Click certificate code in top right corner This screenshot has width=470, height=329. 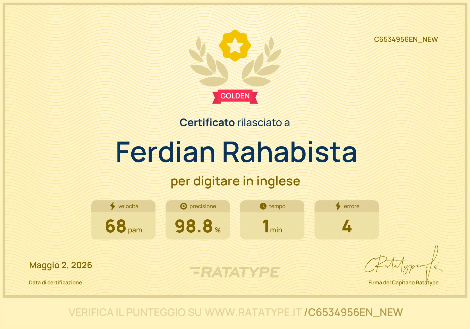pos(406,39)
